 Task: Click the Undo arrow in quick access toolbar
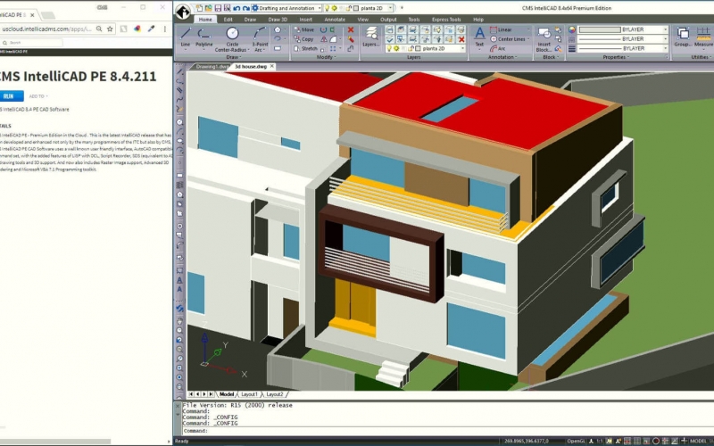[x=237, y=8]
